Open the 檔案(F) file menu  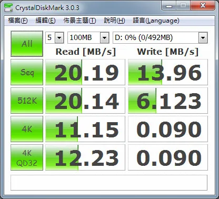click(18, 21)
